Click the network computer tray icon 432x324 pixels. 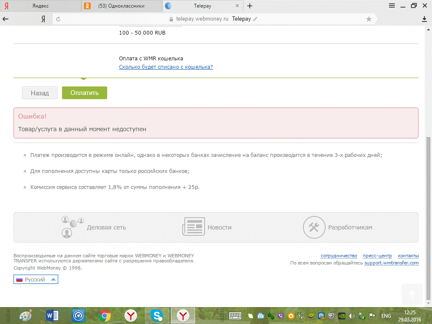point(301,316)
